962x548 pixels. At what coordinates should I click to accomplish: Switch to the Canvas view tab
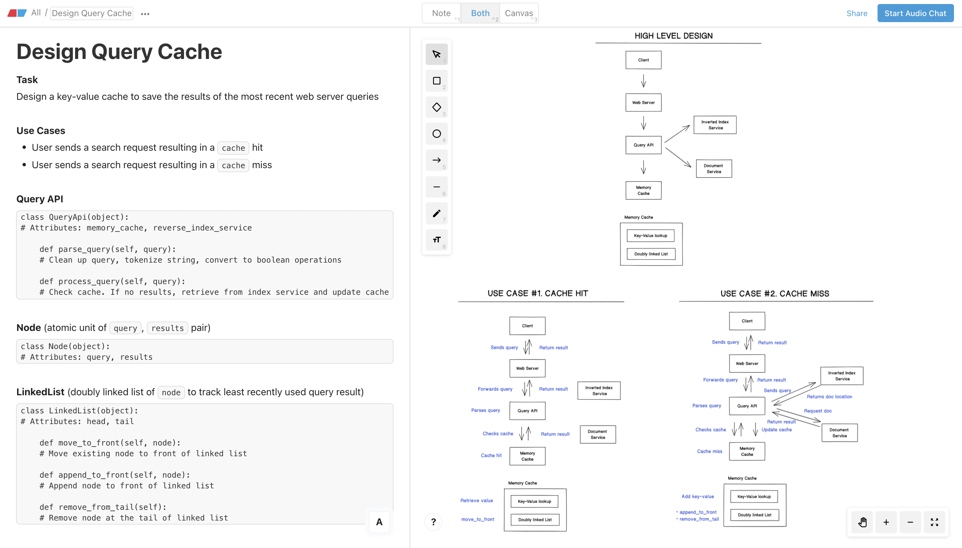pos(519,13)
